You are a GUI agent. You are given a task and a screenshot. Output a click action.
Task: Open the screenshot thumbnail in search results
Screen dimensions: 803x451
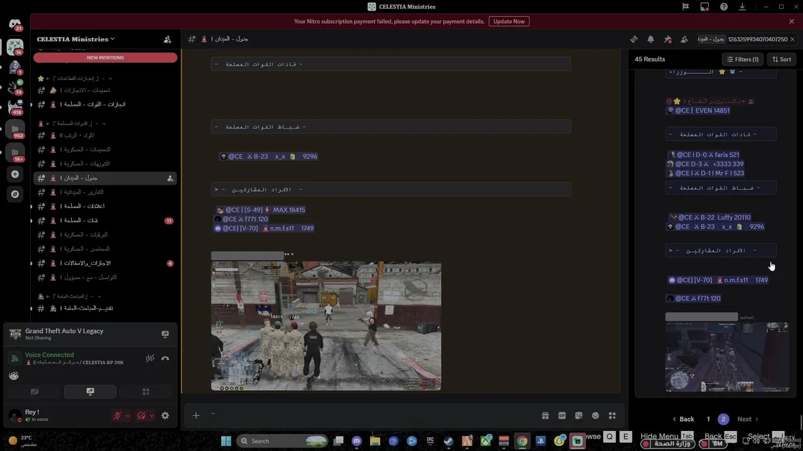pos(727,357)
